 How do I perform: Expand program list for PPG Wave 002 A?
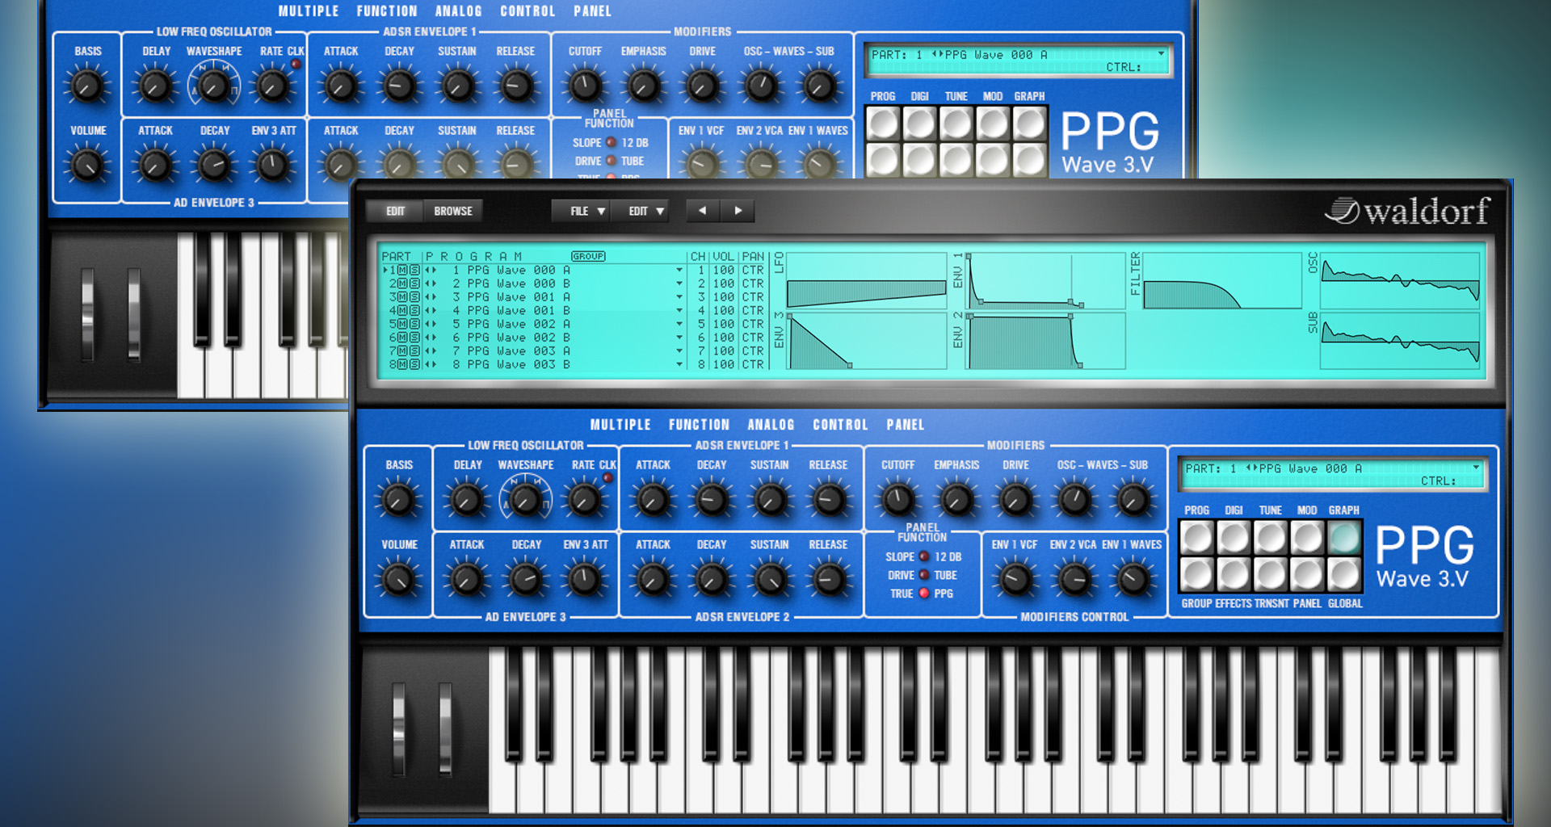(x=679, y=325)
